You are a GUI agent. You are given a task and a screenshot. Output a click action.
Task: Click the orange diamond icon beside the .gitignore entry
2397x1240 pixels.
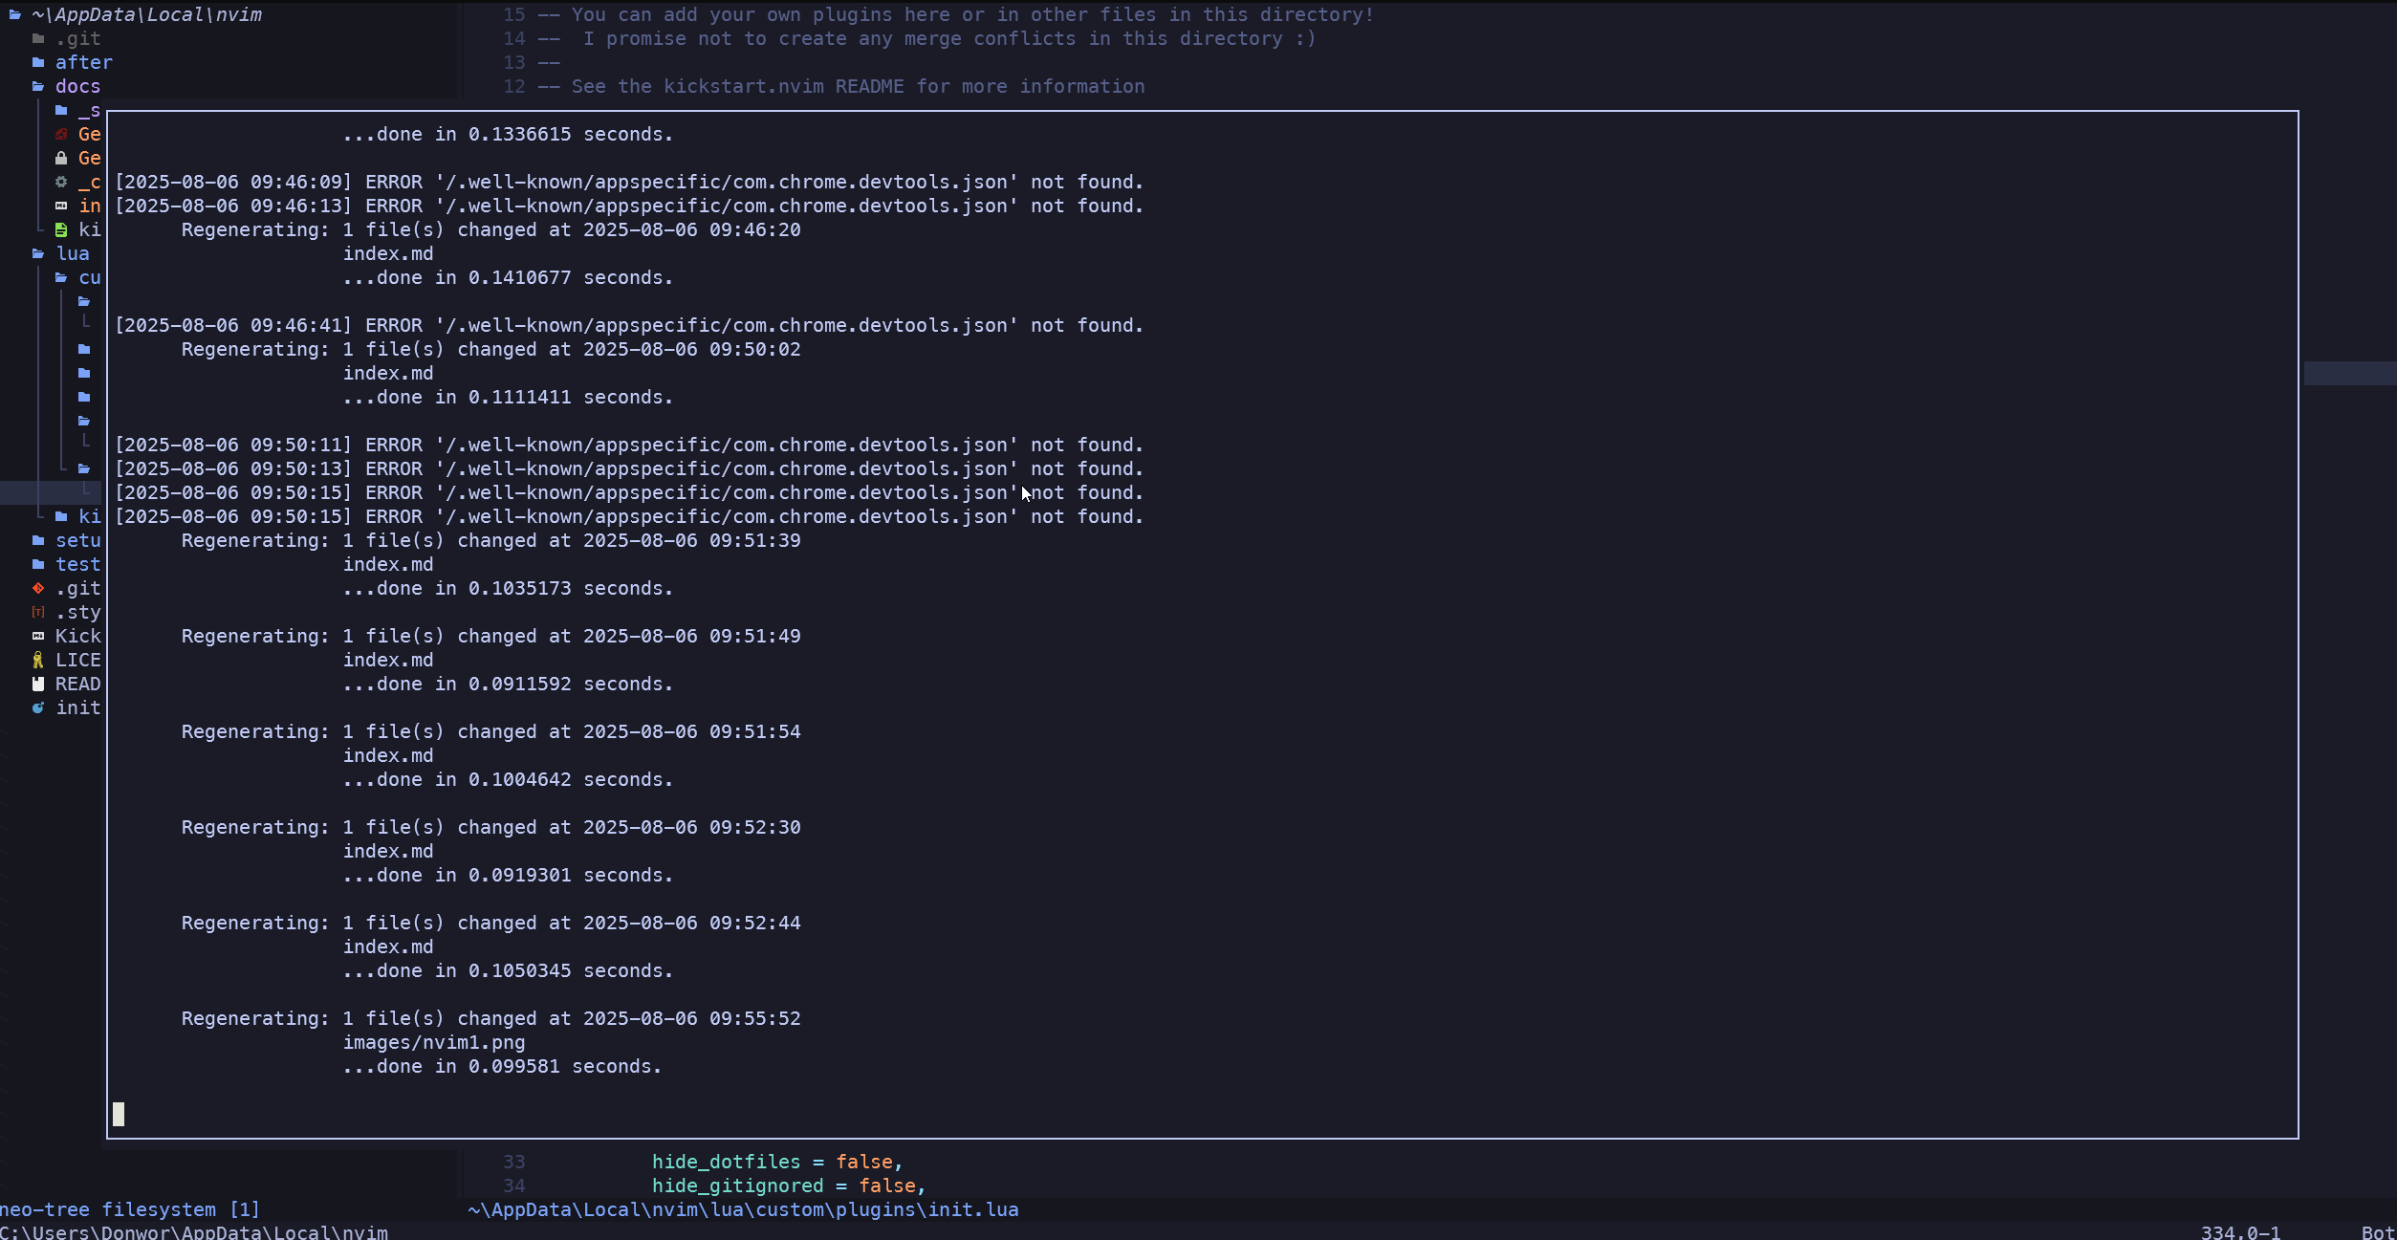[x=37, y=588]
